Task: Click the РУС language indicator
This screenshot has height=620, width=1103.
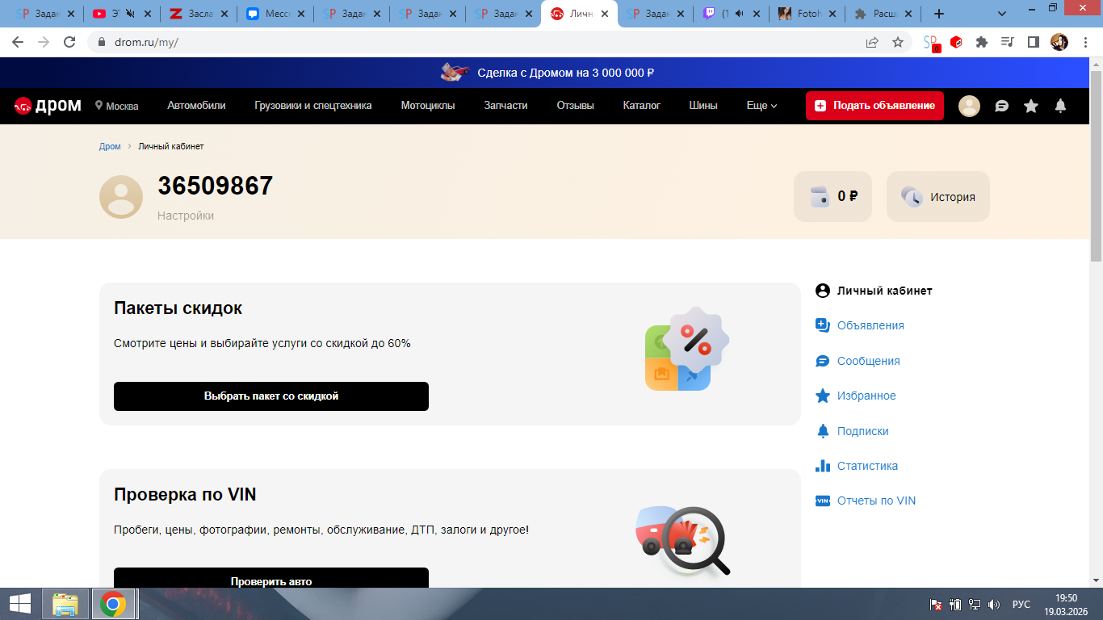Action: (x=1021, y=604)
